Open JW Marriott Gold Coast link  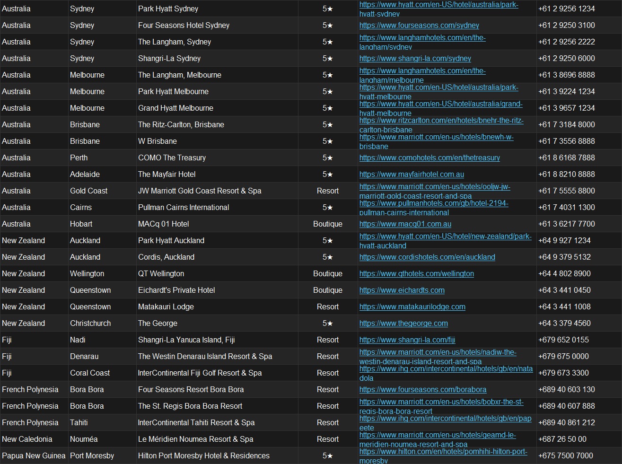click(435, 191)
